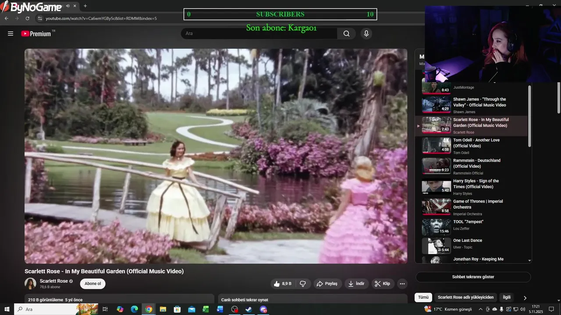Switch to Chrome in taskbar

tap(149, 309)
